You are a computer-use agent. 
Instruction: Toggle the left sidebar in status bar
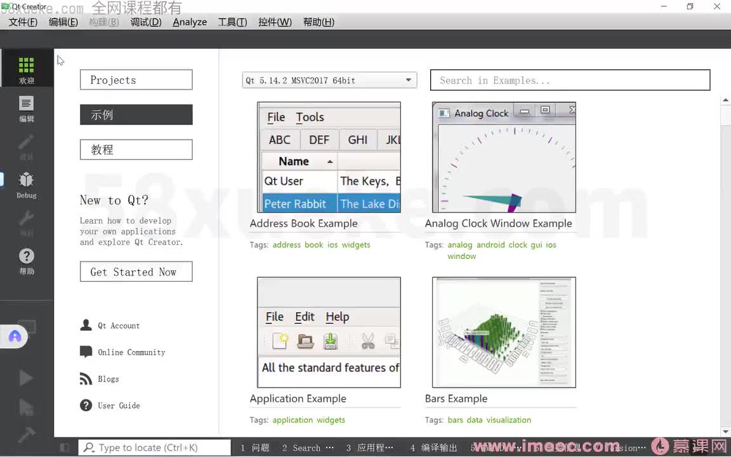tap(65, 447)
